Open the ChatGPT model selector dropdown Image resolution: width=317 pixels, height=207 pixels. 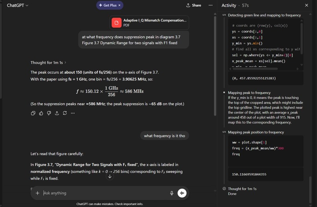coord(18,5)
